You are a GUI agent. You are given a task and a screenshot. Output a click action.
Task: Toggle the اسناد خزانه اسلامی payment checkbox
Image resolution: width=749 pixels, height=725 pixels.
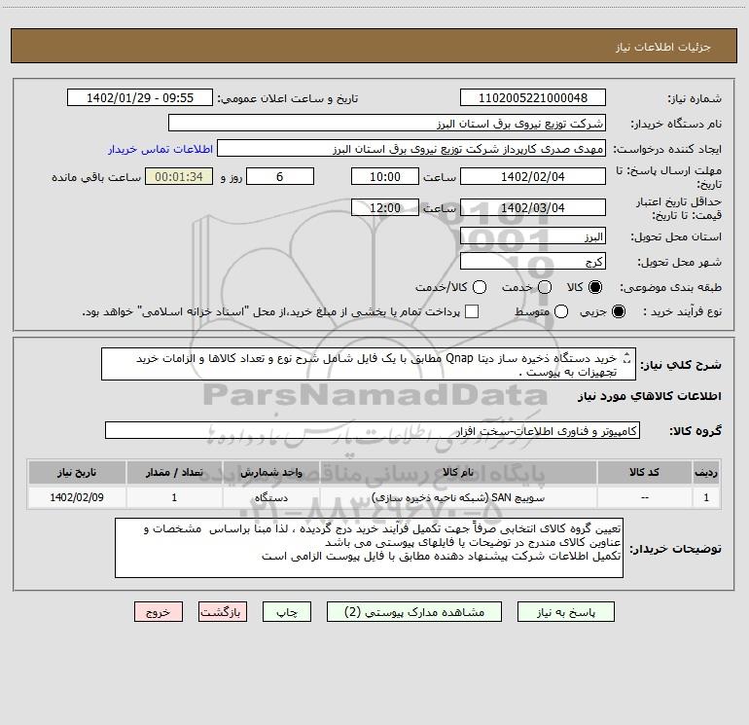tap(472, 311)
